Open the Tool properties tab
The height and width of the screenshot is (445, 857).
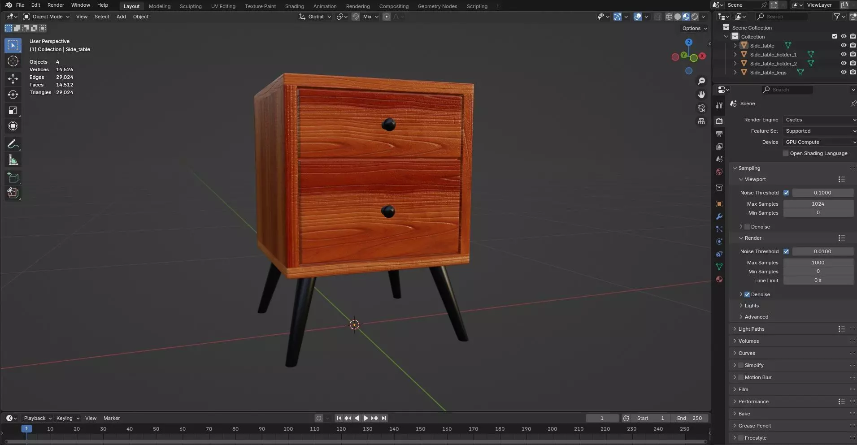pyautogui.click(x=719, y=105)
